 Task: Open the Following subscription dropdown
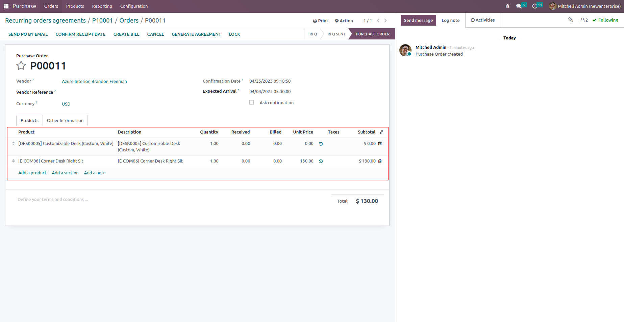[x=605, y=20]
